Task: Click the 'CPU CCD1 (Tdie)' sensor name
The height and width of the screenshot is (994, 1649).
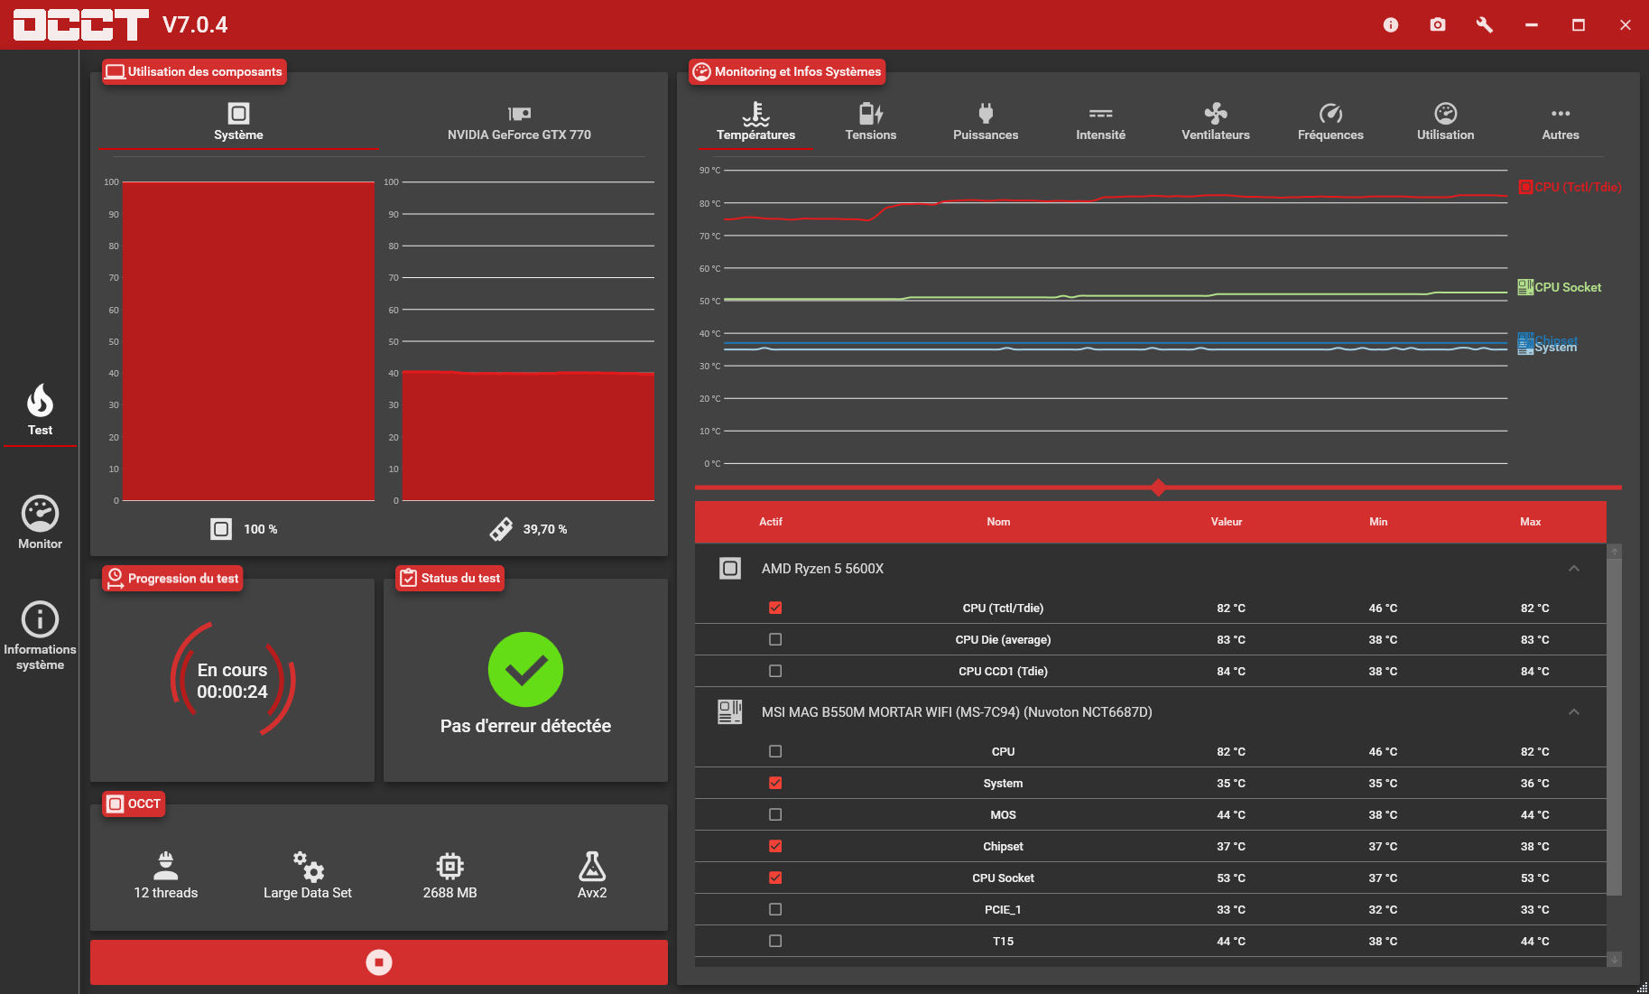Action: (x=1003, y=671)
